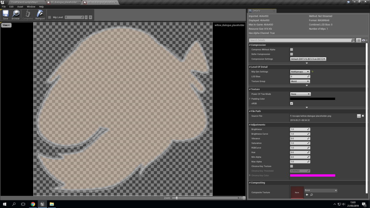Image resolution: width=370 pixels, height=208 pixels.
Task: Open Compression Settings dropdown
Action: point(308,59)
